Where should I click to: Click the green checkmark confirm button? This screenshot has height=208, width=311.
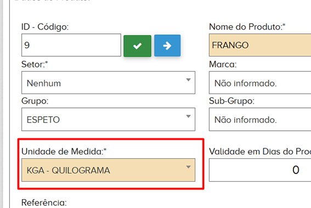click(x=137, y=46)
